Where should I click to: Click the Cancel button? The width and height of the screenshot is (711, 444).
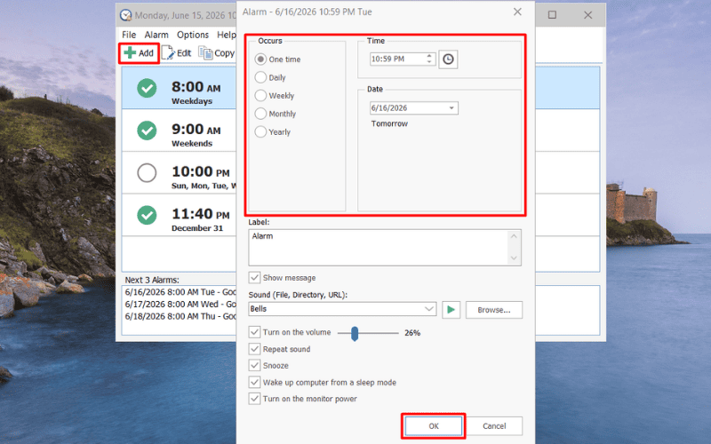coord(494,426)
